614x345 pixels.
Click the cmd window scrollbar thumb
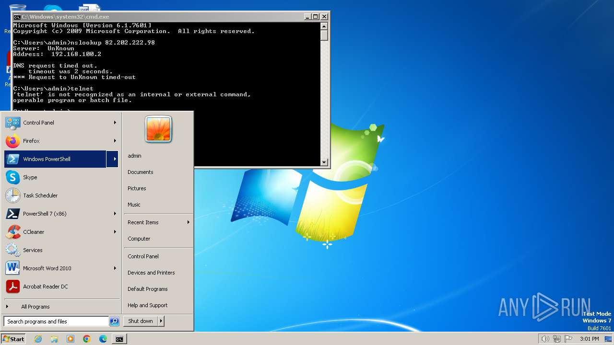click(x=324, y=35)
